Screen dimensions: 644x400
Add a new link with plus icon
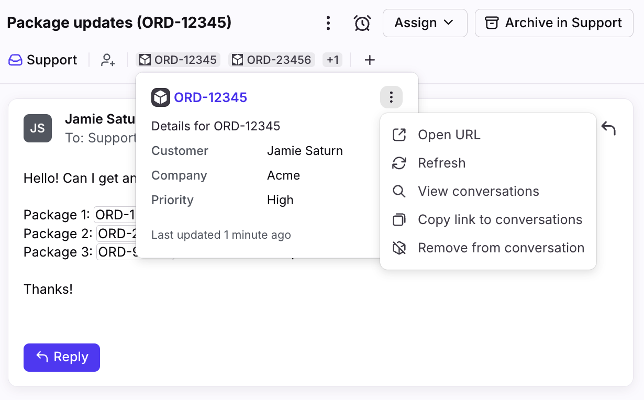tap(370, 60)
